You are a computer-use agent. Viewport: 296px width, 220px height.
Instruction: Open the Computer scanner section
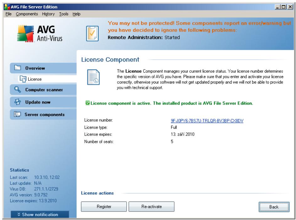click(43, 90)
